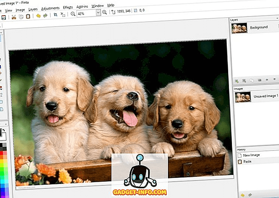
Task: Click the Crop to Selection toolbar icon
Action: click(x=55, y=15)
